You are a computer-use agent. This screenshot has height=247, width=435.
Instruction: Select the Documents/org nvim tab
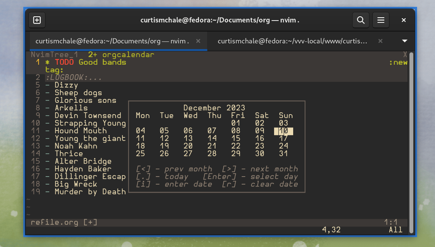pos(112,41)
